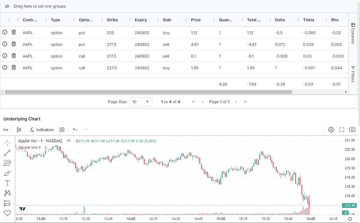The image size is (360, 223).
Task: Sort by the Strike column header
Action: pyautogui.click(x=112, y=20)
